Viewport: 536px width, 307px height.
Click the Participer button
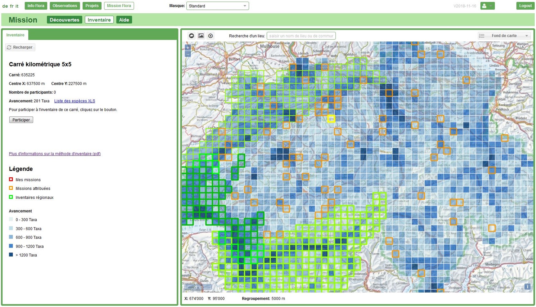point(21,120)
